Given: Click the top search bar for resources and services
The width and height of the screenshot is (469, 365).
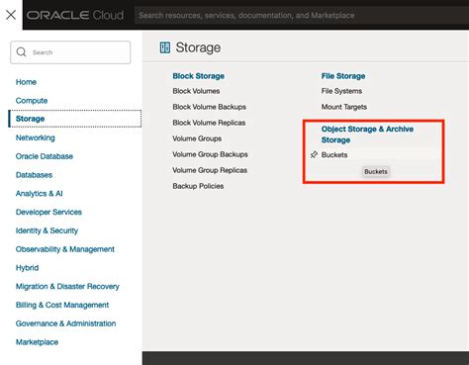Looking at the screenshot, I should click(x=302, y=15).
